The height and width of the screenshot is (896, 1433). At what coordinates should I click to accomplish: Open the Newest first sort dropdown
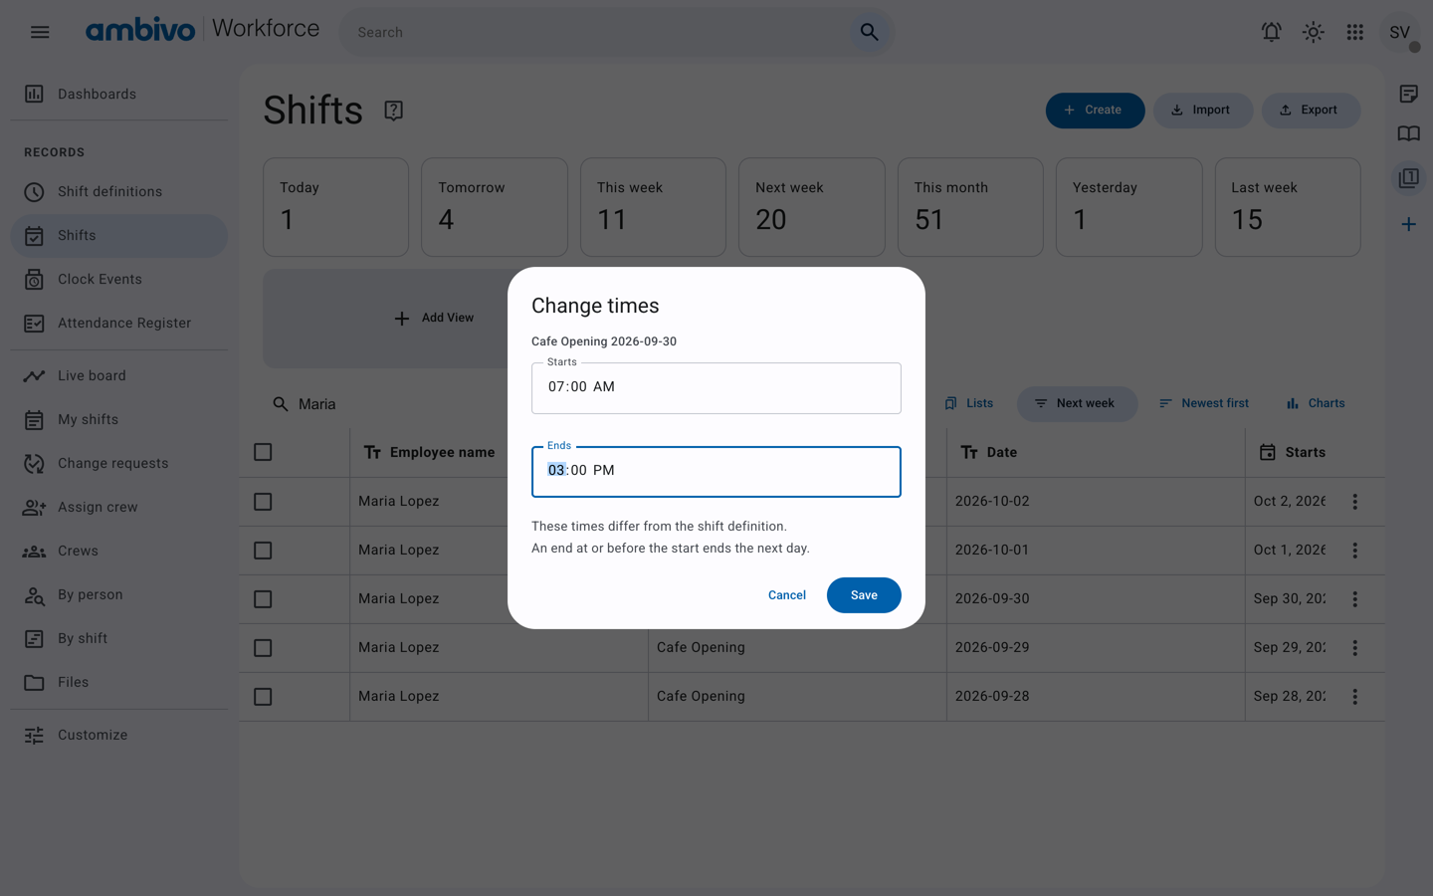pos(1203,404)
